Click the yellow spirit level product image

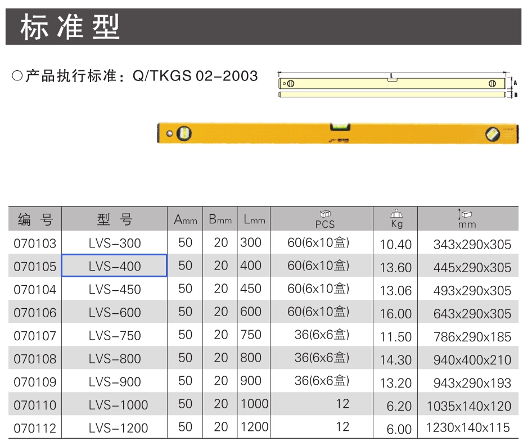click(337, 133)
